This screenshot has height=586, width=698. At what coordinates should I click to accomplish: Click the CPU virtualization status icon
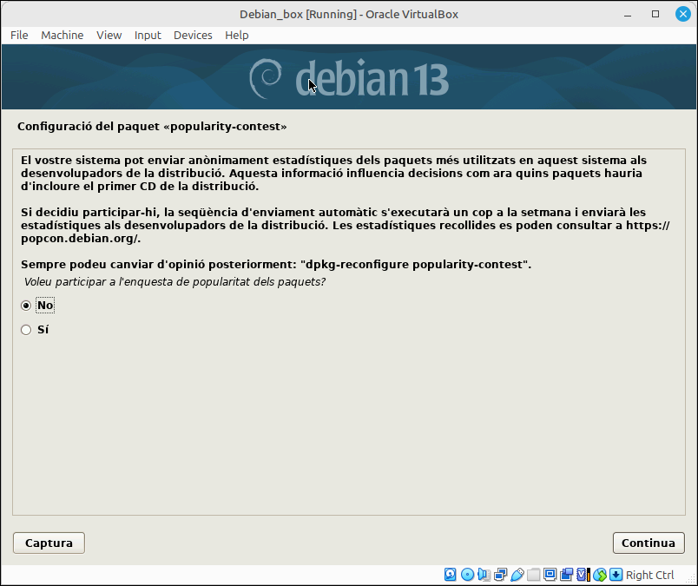pyautogui.click(x=583, y=575)
